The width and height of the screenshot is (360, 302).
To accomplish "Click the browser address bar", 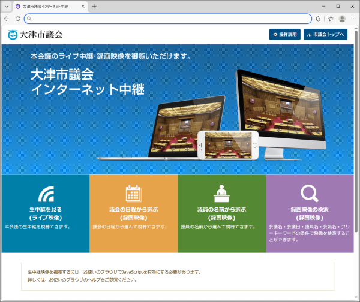I will click(x=168, y=19).
